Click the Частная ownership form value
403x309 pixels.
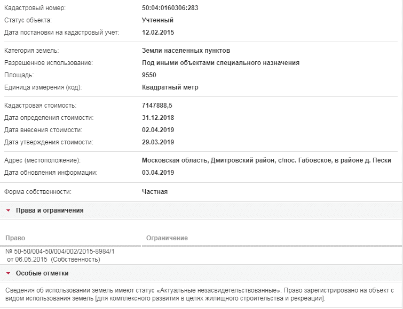pyautogui.click(x=155, y=192)
